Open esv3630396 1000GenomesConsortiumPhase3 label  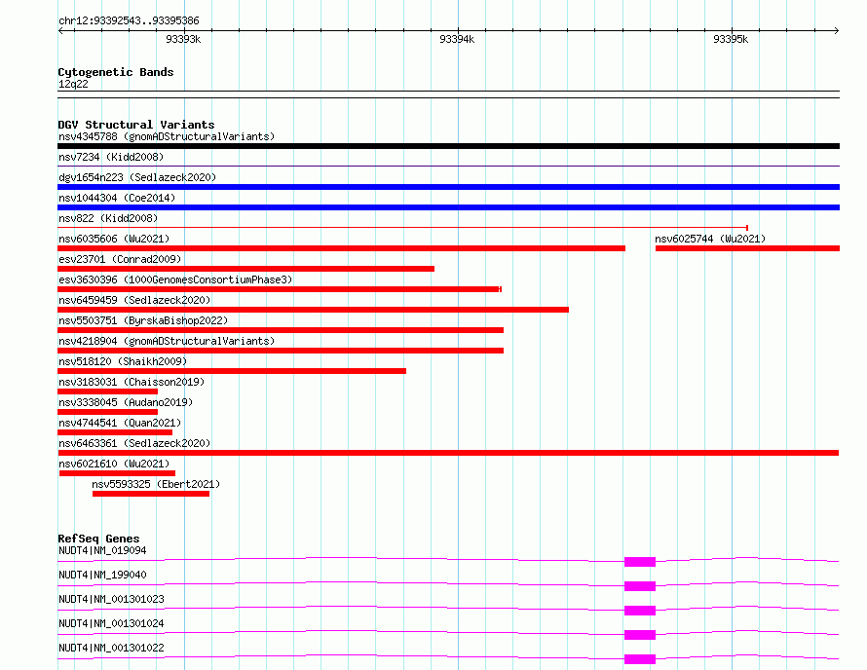175,279
